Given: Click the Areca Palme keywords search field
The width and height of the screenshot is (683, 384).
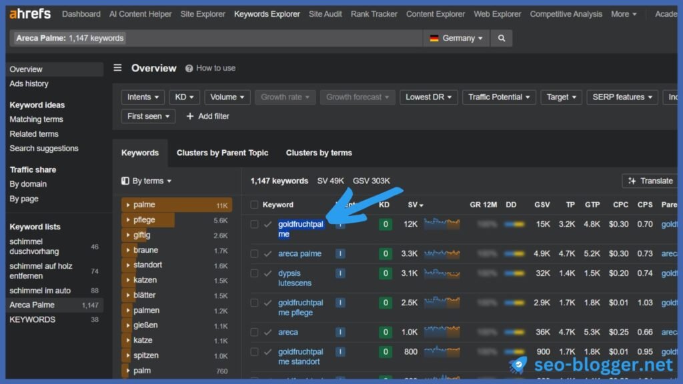Looking at the screenshot, I should coord(216,38).
